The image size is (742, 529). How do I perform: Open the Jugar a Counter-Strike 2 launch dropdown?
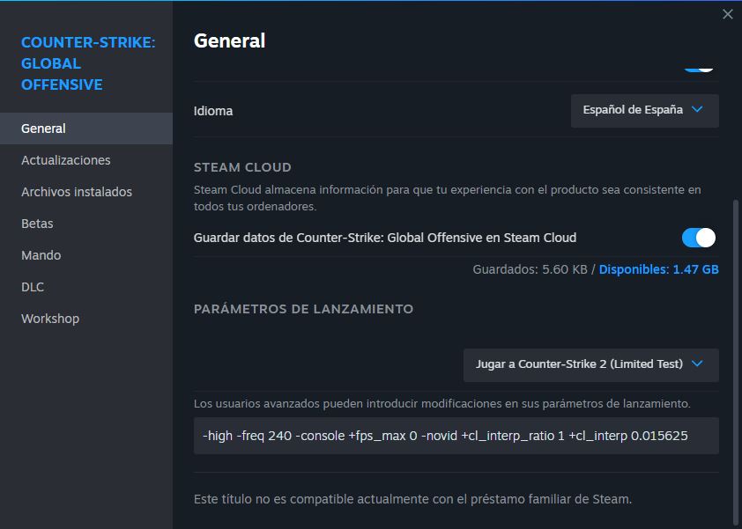[x=591, y=364]
